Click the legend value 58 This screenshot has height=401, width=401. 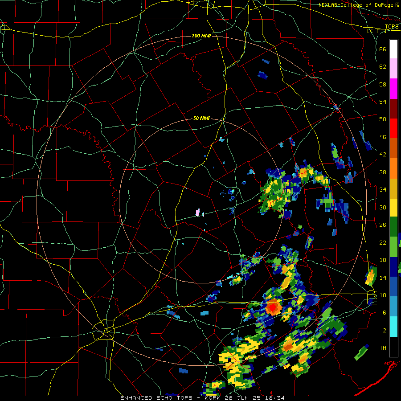coord(383,84)
